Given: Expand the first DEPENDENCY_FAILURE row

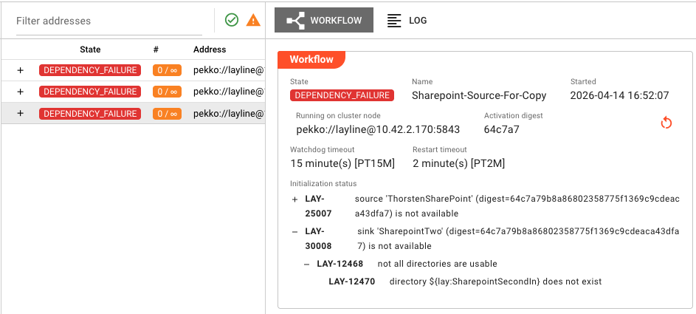Looking at the screenshot, I should point(20,70).
